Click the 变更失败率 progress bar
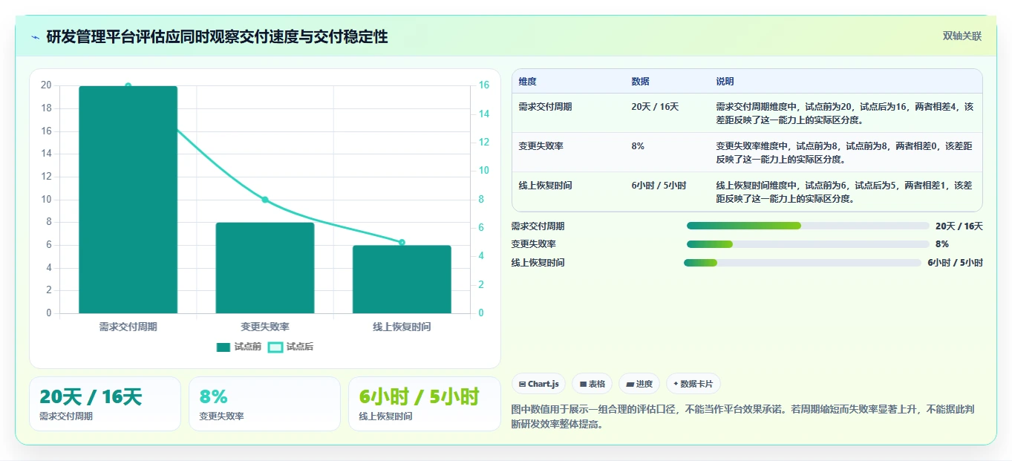 (x=808, y=244)
